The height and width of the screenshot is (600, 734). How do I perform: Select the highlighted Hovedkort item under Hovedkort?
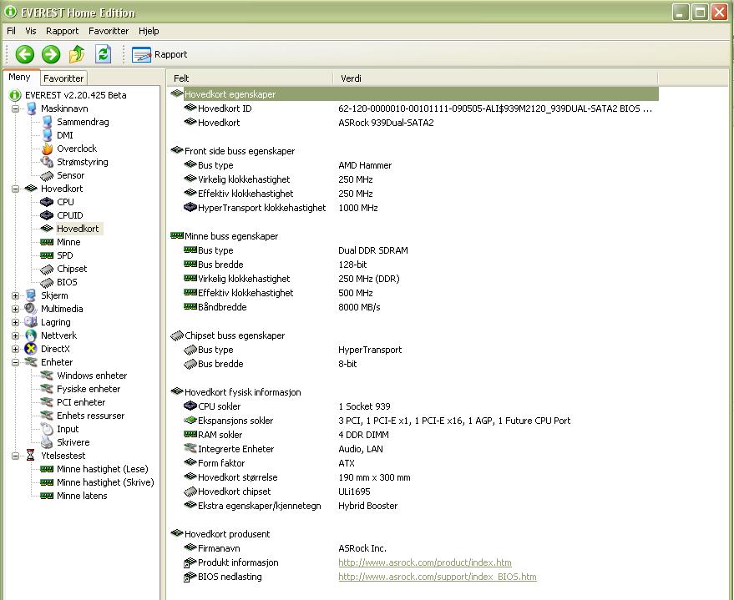(x=78, y=229)
